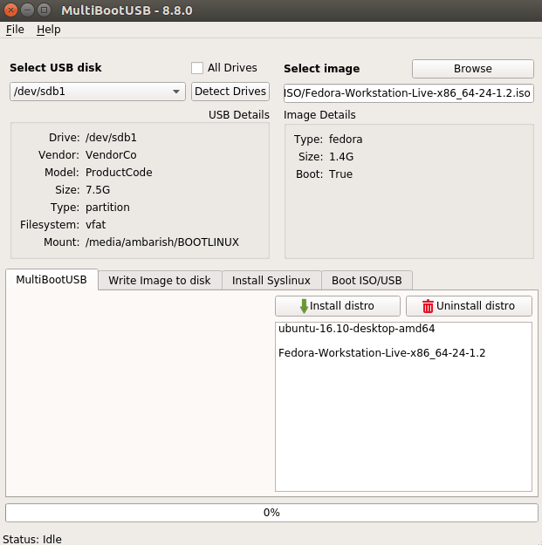The image size is (542, 545).
Task: Minimize the MultiBootUSB window
Action: (x=28, y=10)
